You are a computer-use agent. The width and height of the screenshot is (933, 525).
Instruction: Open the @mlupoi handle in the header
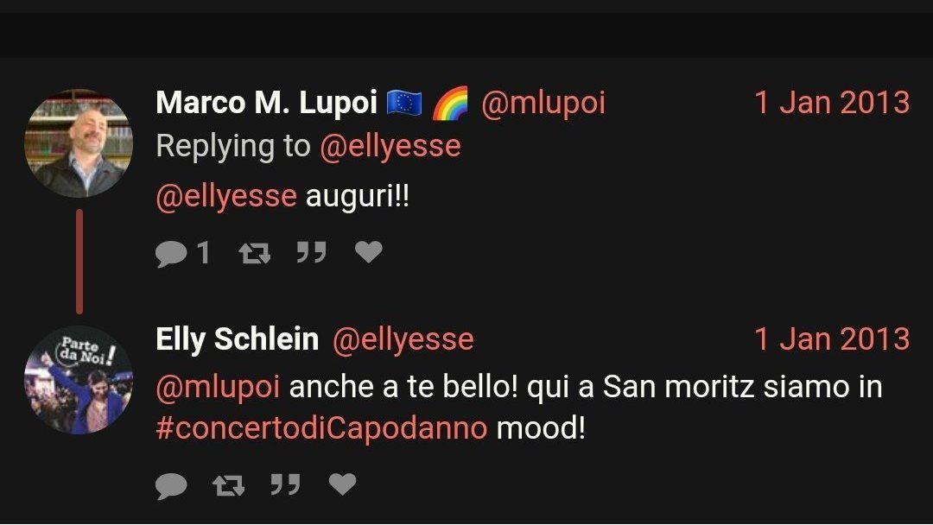pyautogui.click(x=543, y=103)
